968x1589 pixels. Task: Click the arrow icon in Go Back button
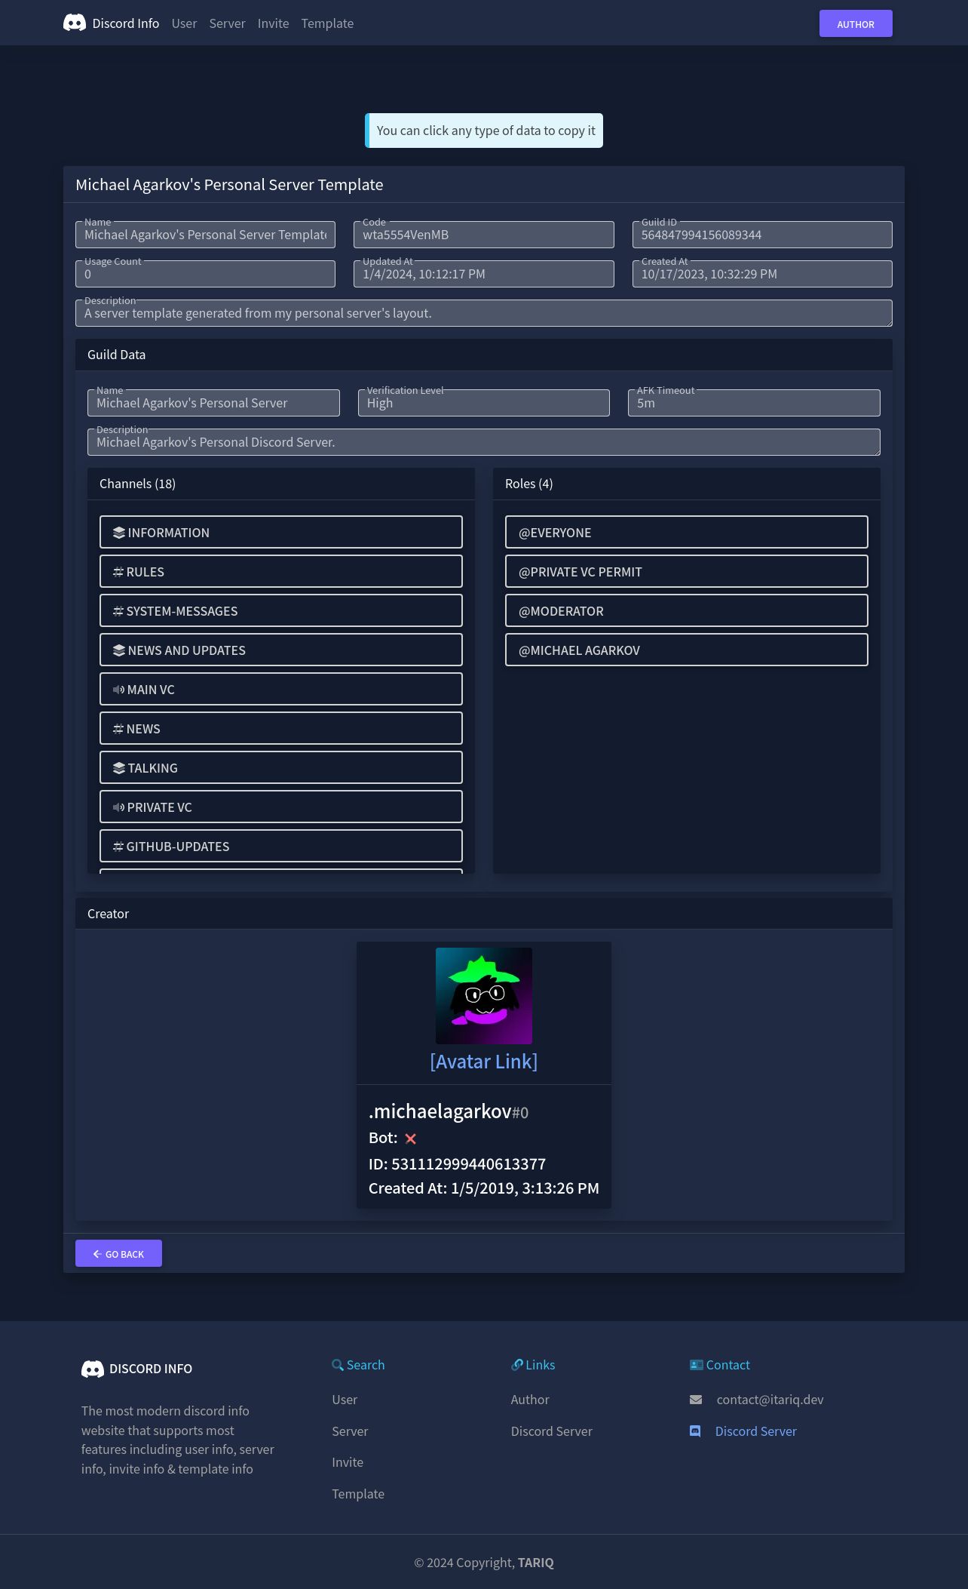pyautogui.click(x=97, y=1254)
